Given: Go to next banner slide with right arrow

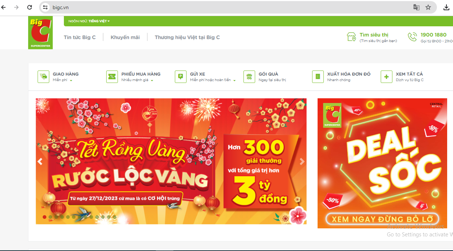Looking at the screenshot, I should point(302,161).
